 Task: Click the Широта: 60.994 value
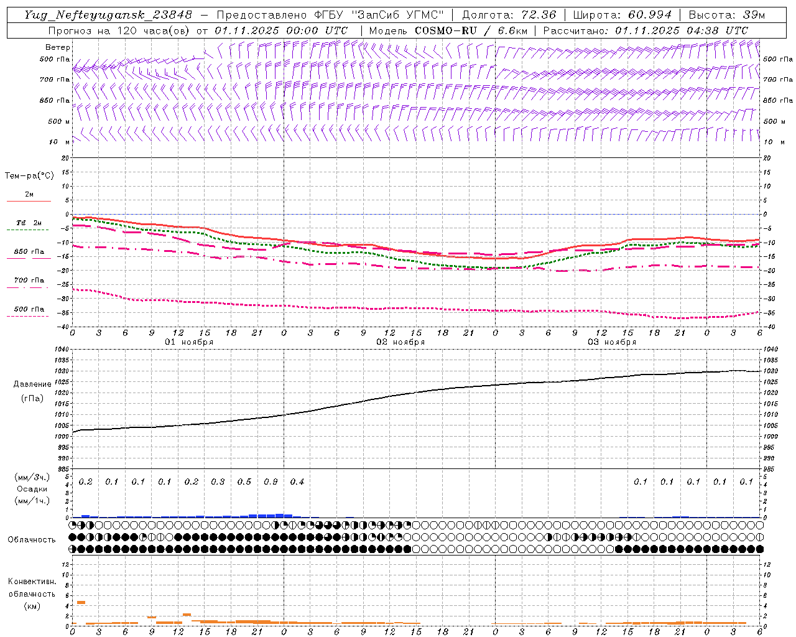pos(622,15)
